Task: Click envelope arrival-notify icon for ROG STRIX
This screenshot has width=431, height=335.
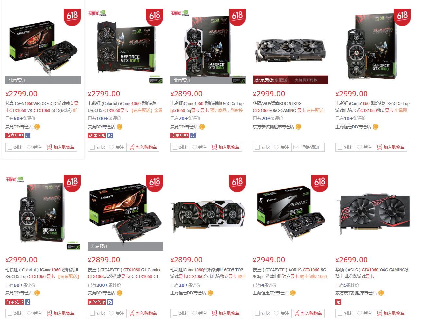Action: tap(296, 147)
